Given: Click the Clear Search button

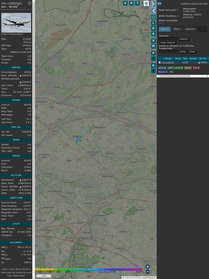Looking at the screenshot, I should 168,43.
